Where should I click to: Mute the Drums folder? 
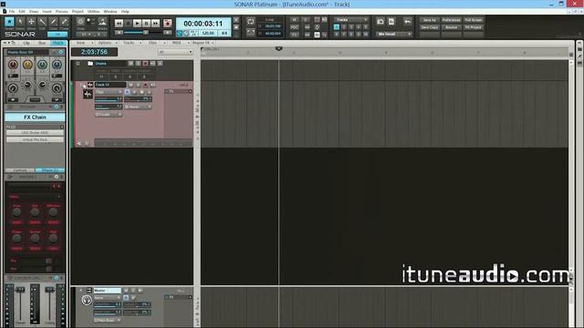(x=130, y=64)
